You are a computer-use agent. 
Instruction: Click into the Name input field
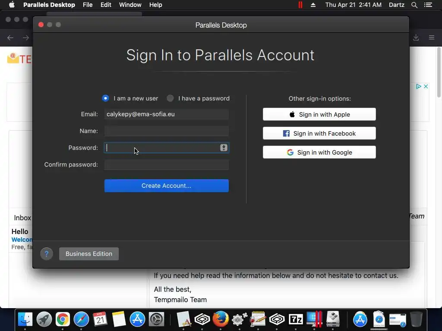tap(166, 131)
